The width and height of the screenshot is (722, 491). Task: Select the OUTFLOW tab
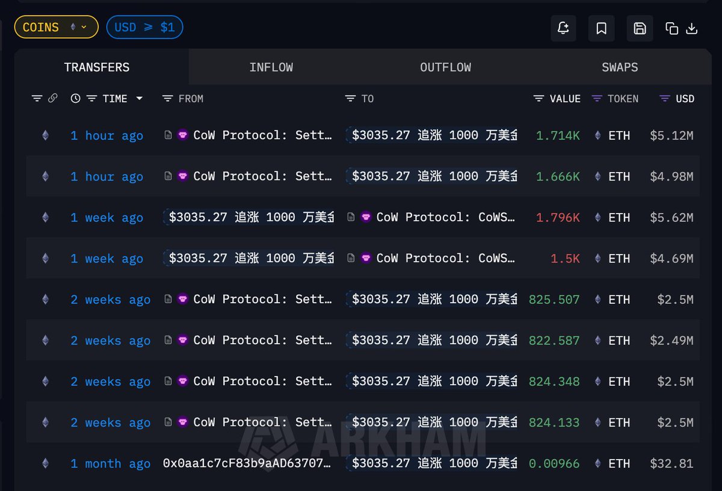pos(445,67)
